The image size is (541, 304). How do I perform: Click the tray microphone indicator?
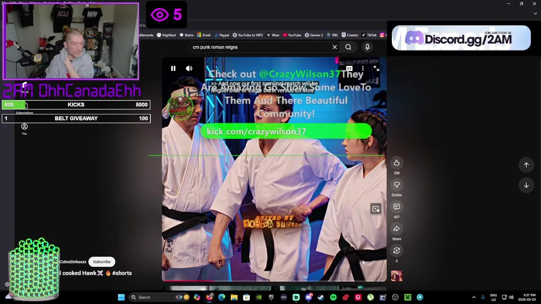(483, 297)
